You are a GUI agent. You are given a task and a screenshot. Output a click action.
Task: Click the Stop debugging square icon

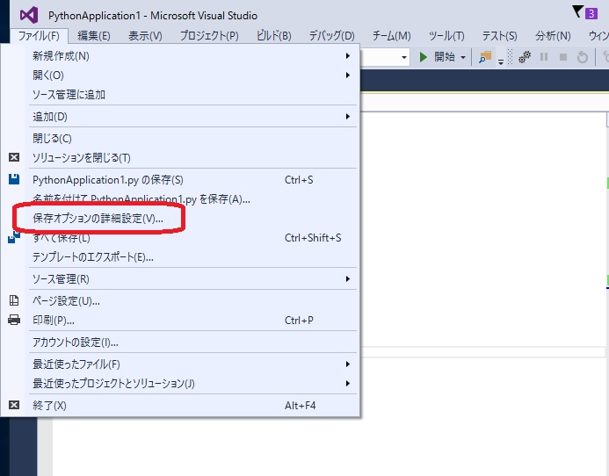(562, 57)
